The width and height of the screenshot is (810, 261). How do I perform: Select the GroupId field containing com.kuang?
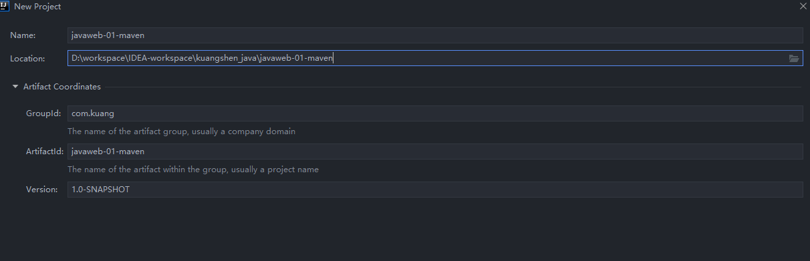435,113
